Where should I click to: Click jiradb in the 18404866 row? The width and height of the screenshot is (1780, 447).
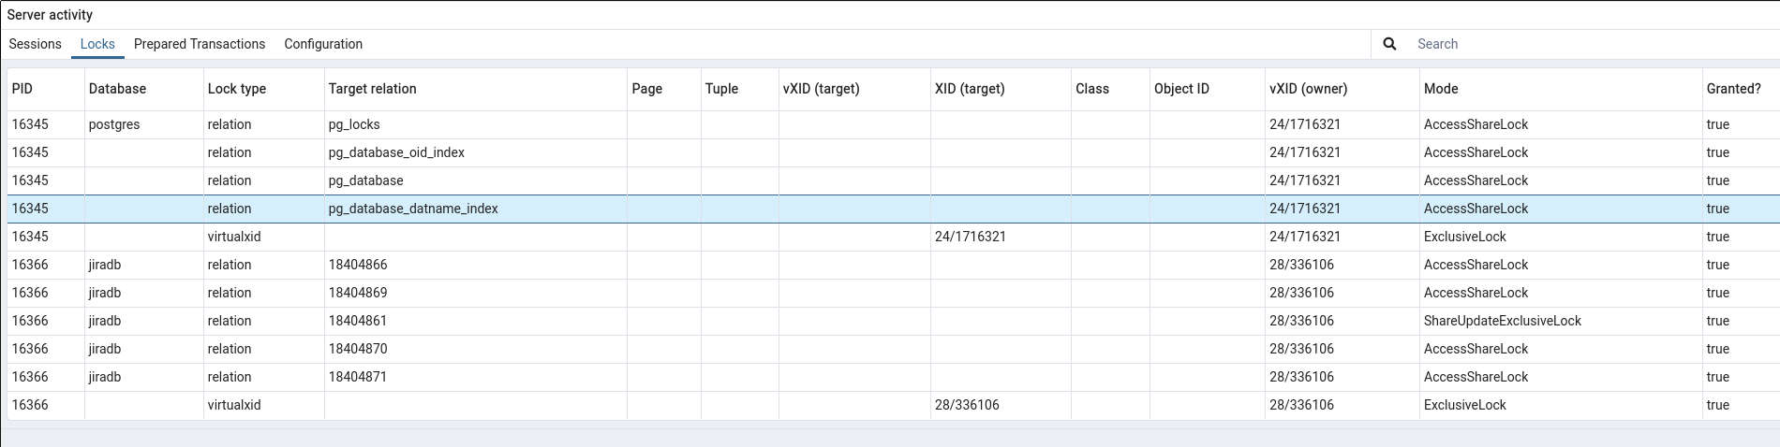pos(143,265)
